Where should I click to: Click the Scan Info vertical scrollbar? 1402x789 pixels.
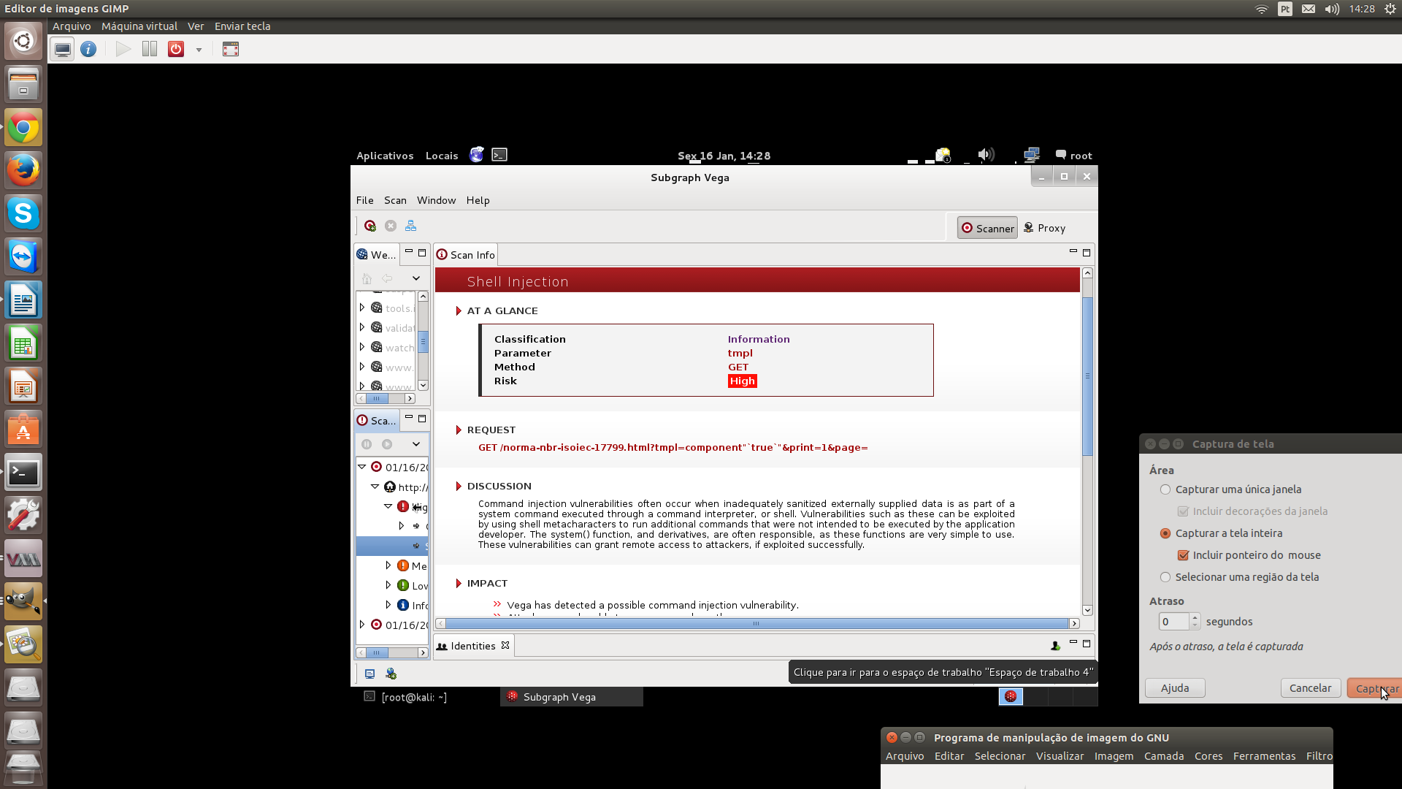(1087, 376)
